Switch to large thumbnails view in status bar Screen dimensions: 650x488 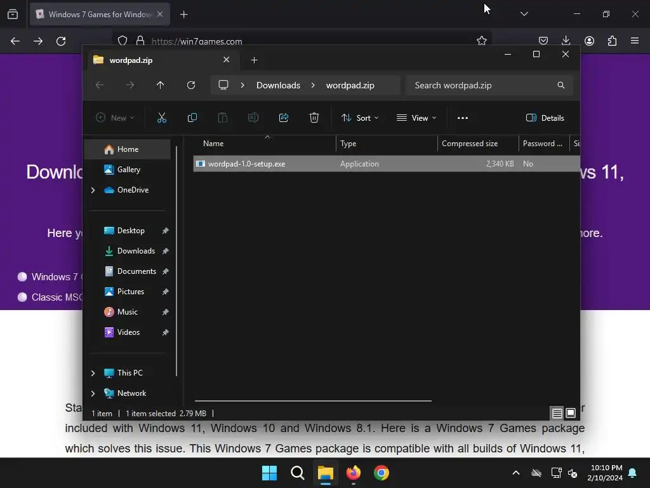coord(571,413)
